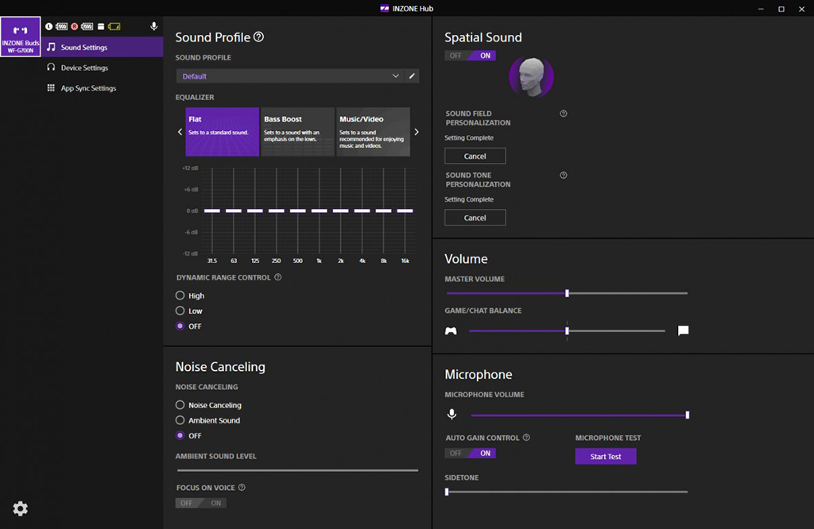Click the yellow charging case battery icon
This screenshot has height=529, width=814.
[114, 26]
